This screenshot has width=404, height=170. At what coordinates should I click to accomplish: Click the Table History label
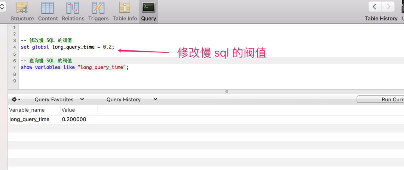coord(381,19)
